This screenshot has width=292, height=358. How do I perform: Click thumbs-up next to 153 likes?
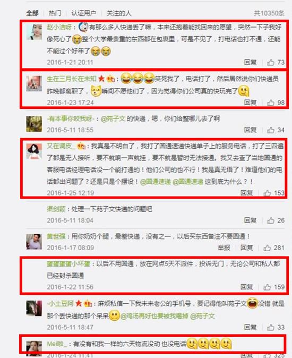click(267, 193)
